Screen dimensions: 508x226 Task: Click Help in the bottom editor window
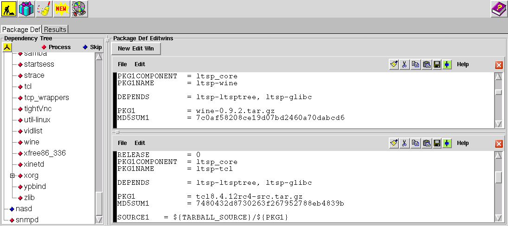463,143
